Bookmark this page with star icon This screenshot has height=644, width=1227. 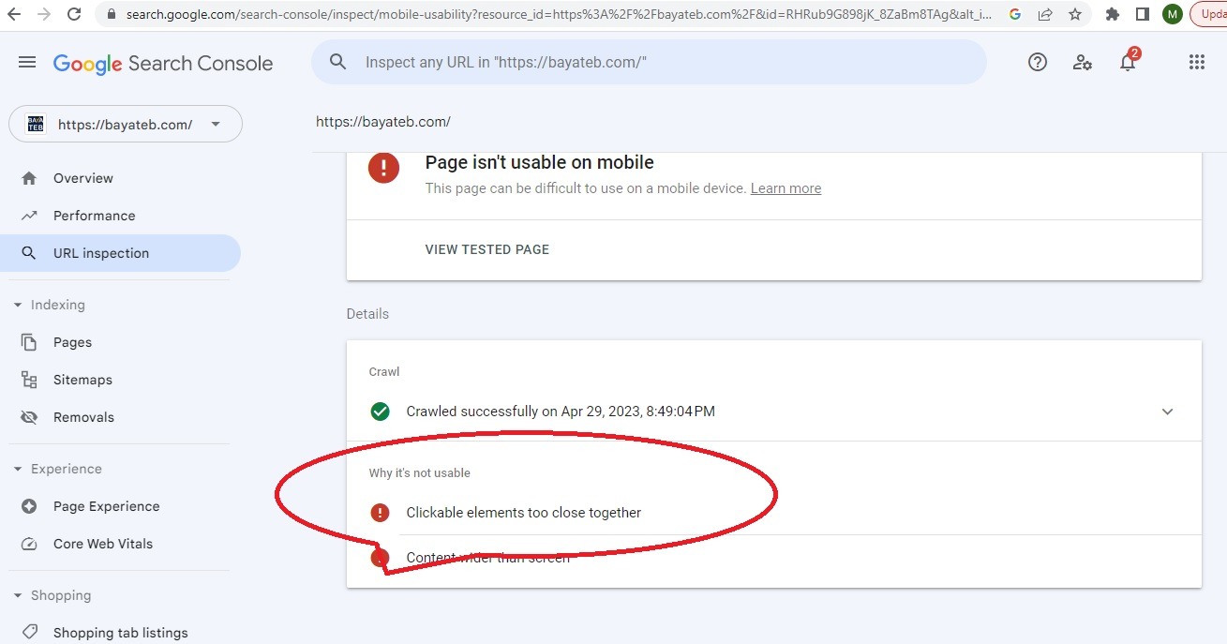(1075, 14)
